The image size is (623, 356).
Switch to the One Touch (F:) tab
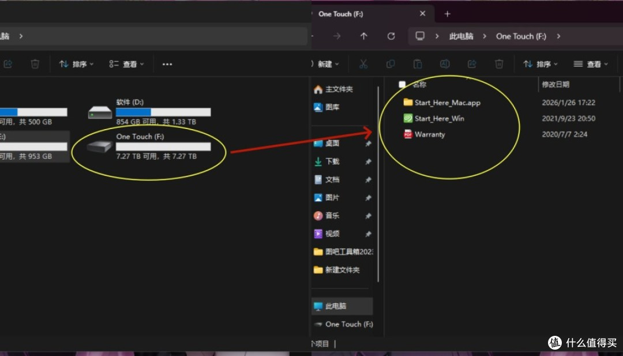coord(340,14)
